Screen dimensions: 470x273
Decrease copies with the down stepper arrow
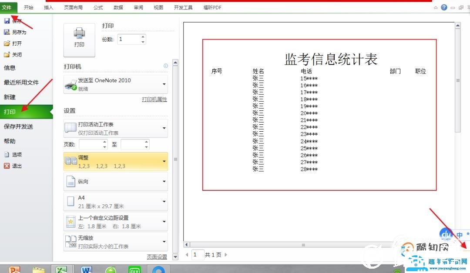tap(143, 42)
